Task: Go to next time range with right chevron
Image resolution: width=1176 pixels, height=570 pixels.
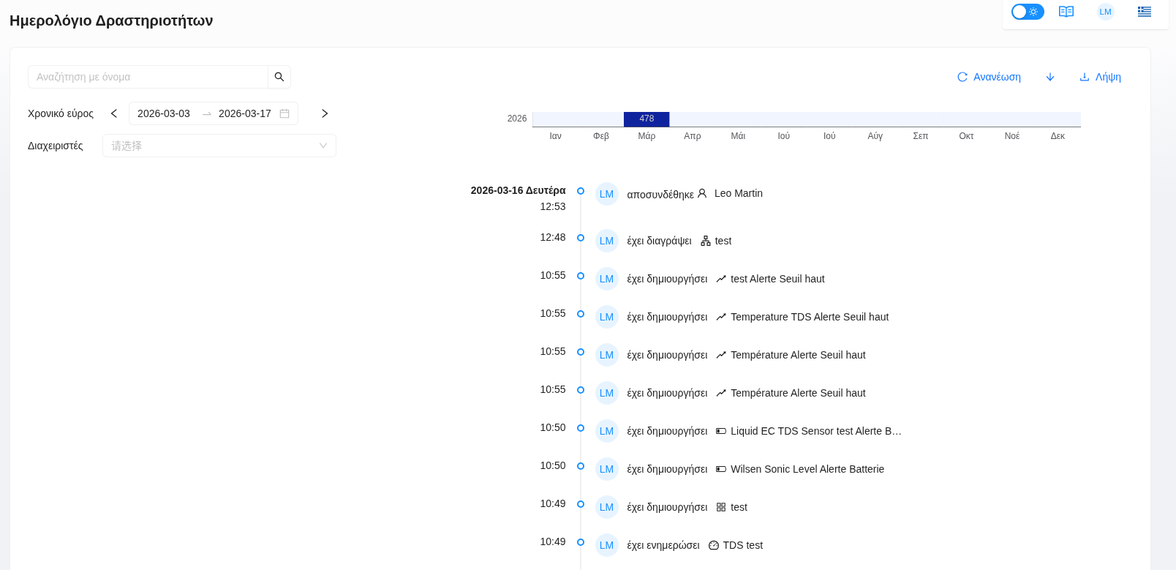Action: 325,113
